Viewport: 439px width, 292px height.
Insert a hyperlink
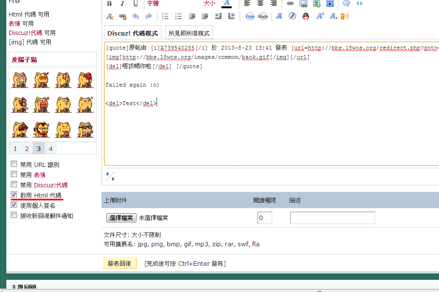(x=290, y=3)
